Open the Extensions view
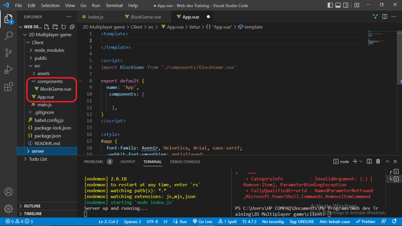Viewport: 402px width, 226px height. pyautogui.click(x=9, y=87)
